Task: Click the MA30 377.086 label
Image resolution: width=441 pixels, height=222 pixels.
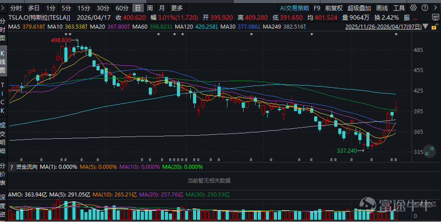Action: click(240, 27)
